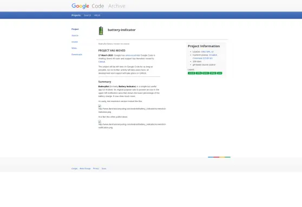
Task: Switch to the Source sidebar tab
Action: click(75, 36)
